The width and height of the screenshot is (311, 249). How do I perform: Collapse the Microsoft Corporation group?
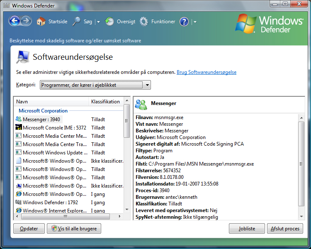coord(43,111)
